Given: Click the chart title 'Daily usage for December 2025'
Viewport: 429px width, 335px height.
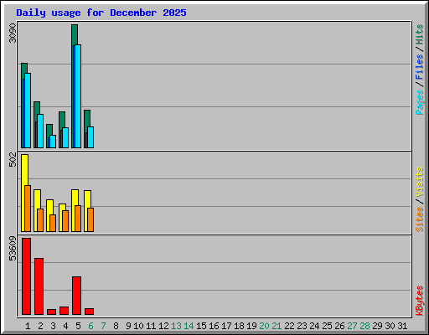Looking at the screenshot, I should [101, 13].
